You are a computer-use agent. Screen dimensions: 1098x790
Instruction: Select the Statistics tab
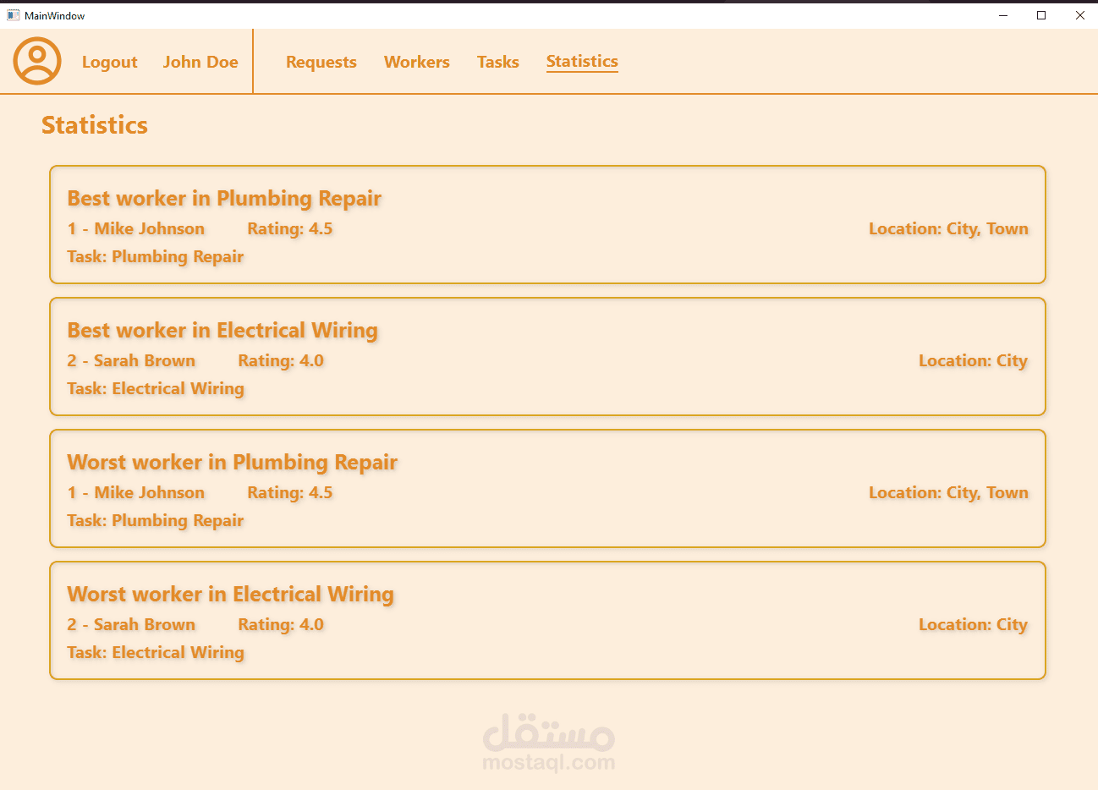582,61
